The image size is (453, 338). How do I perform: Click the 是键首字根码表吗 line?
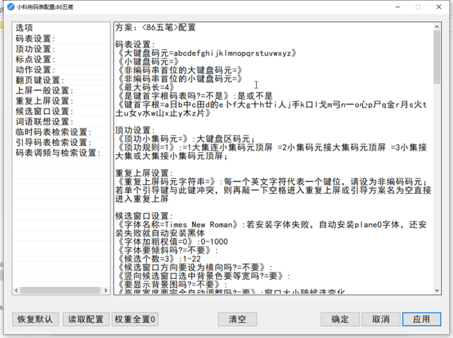(195, 96)
